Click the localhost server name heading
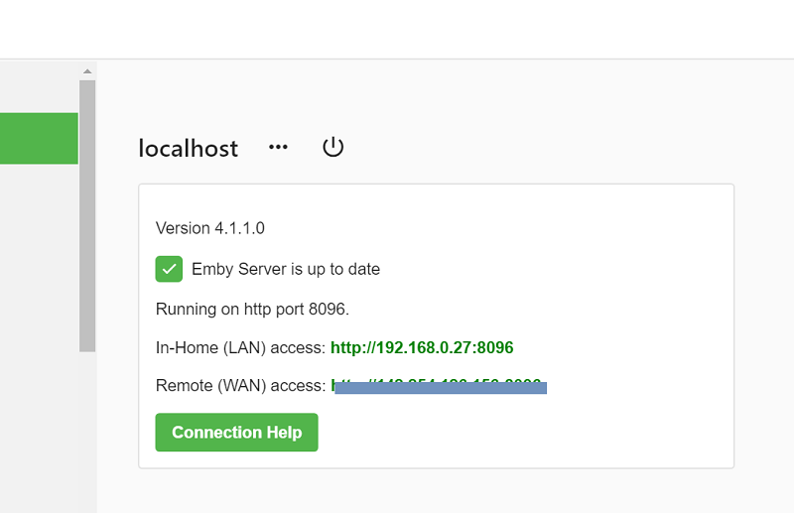 tap(188, 148)
